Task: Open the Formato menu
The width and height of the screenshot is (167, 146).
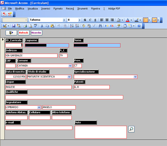Action: [x=58, y=9]
